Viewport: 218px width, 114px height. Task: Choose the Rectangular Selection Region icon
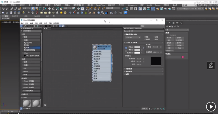click(41, 8)
